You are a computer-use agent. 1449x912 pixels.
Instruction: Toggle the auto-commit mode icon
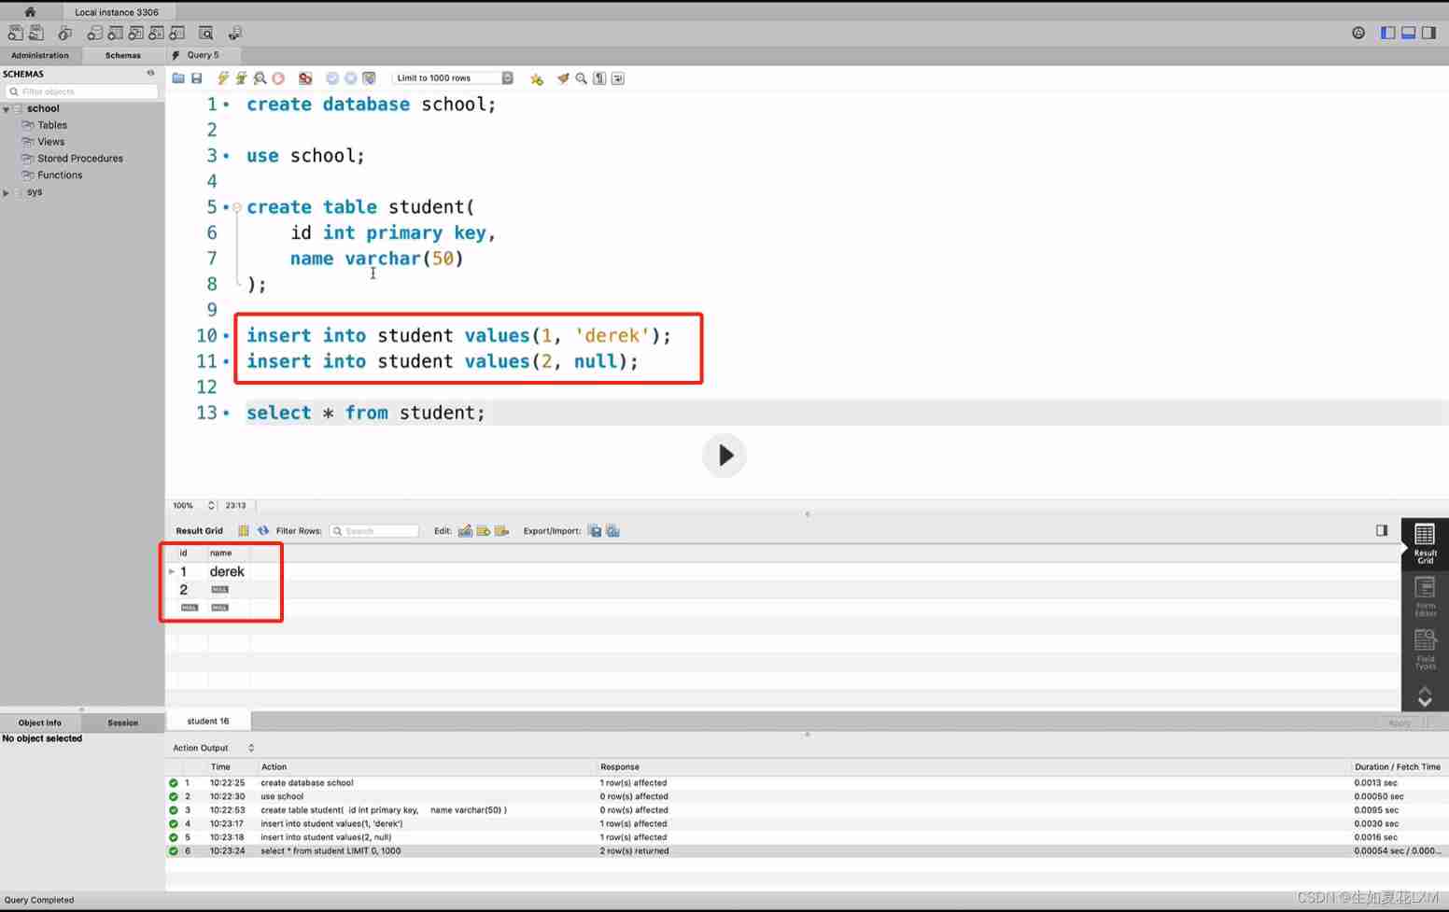tap(370, 78)
